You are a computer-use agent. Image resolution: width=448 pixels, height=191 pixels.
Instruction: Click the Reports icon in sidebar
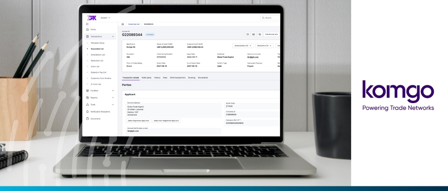pyautogui.click(x=87, y=98)
